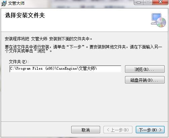Click the instruction paragraph mentioning "下一步"
This screenshot has width=169, height=138.
83,49
